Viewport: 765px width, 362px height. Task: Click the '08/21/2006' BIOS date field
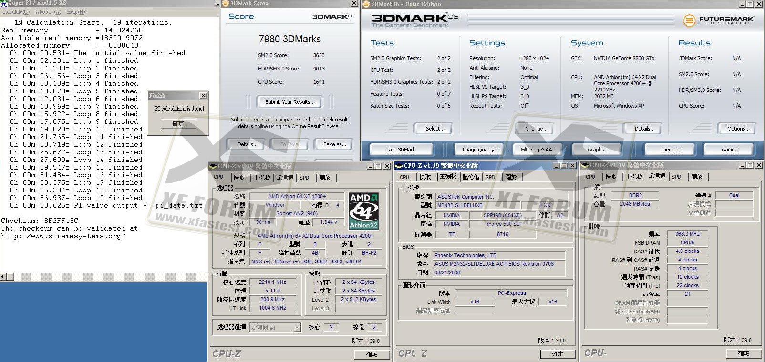click(x=499, y=272)
